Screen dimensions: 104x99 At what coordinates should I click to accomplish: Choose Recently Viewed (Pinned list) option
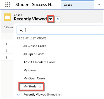pyautogui.click(x=43, y=95)
